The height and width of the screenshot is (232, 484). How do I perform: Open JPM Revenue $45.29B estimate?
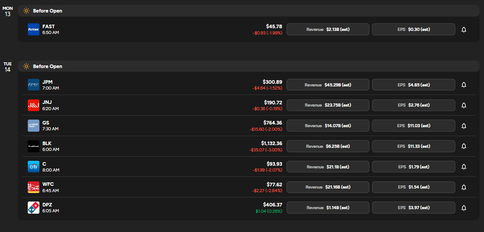click(328, 85)
